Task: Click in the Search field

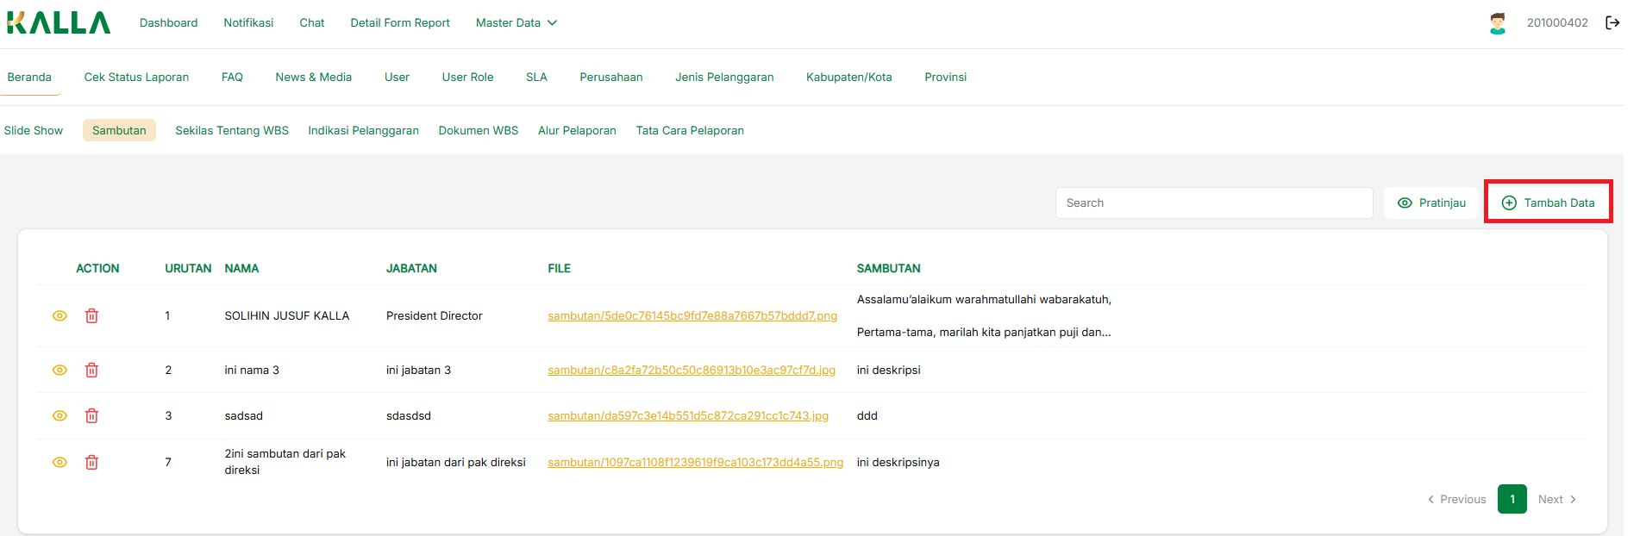Action: click(x=1213, y=203)
